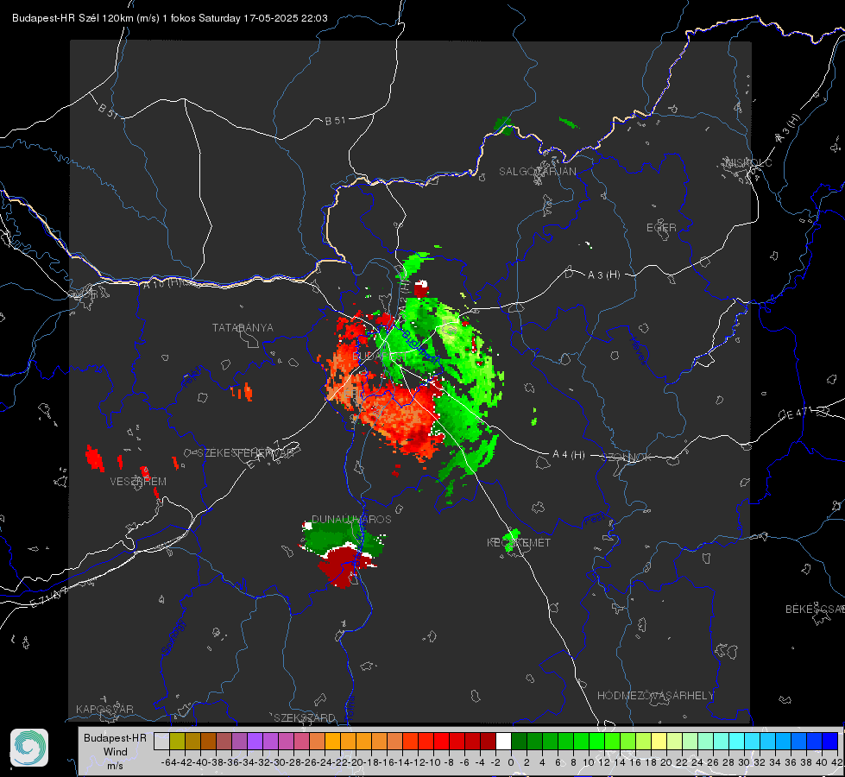The image size is (845, 777).
Task: Click the KECSKEMÉT city label
Action: pyautogui.click(x=519, y=542)
